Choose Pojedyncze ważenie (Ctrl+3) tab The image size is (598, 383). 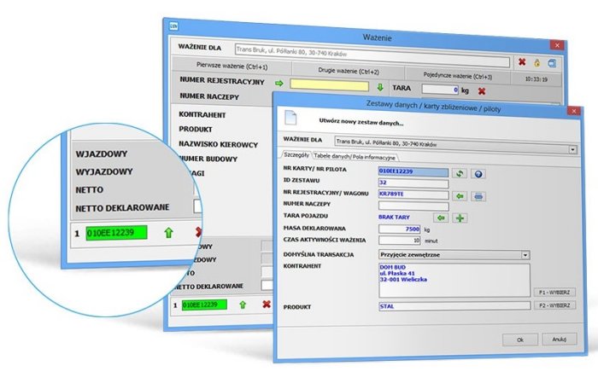456,76
